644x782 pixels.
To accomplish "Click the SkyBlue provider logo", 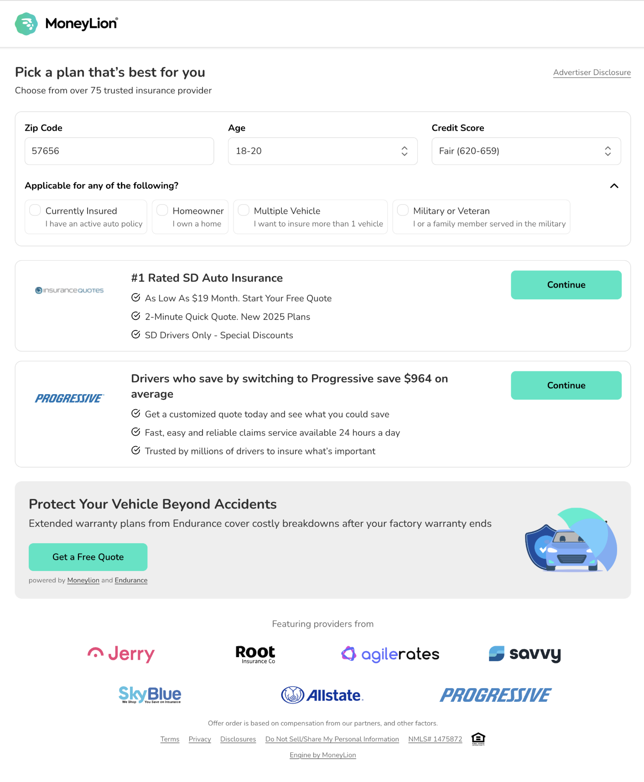I will 150,695.
